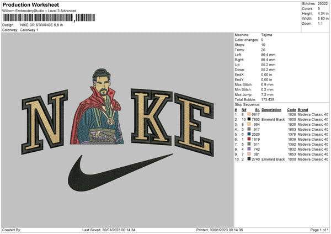
Task: Click the Max Jump value 7.2 mm
Action: [x=267, y=94]
